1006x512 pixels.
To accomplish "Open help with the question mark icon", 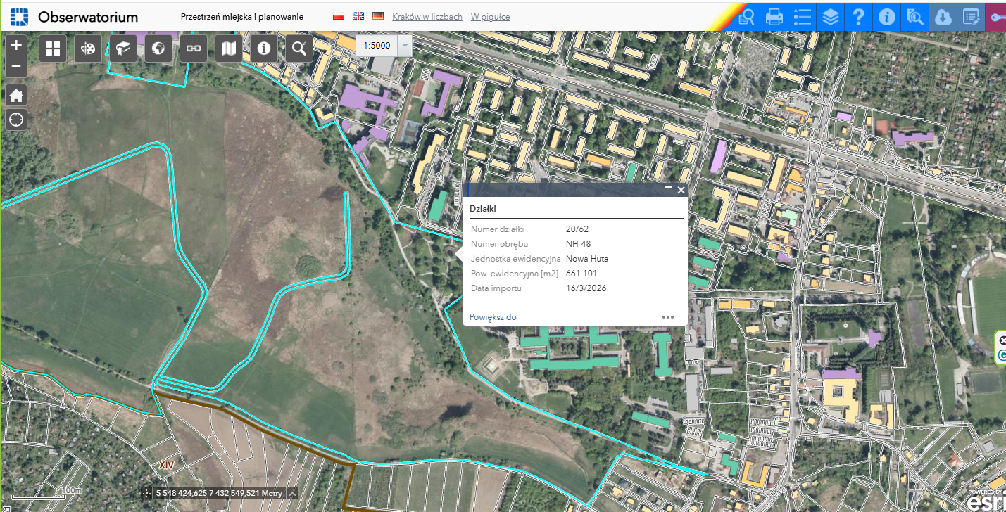I will tap(859, 16).
